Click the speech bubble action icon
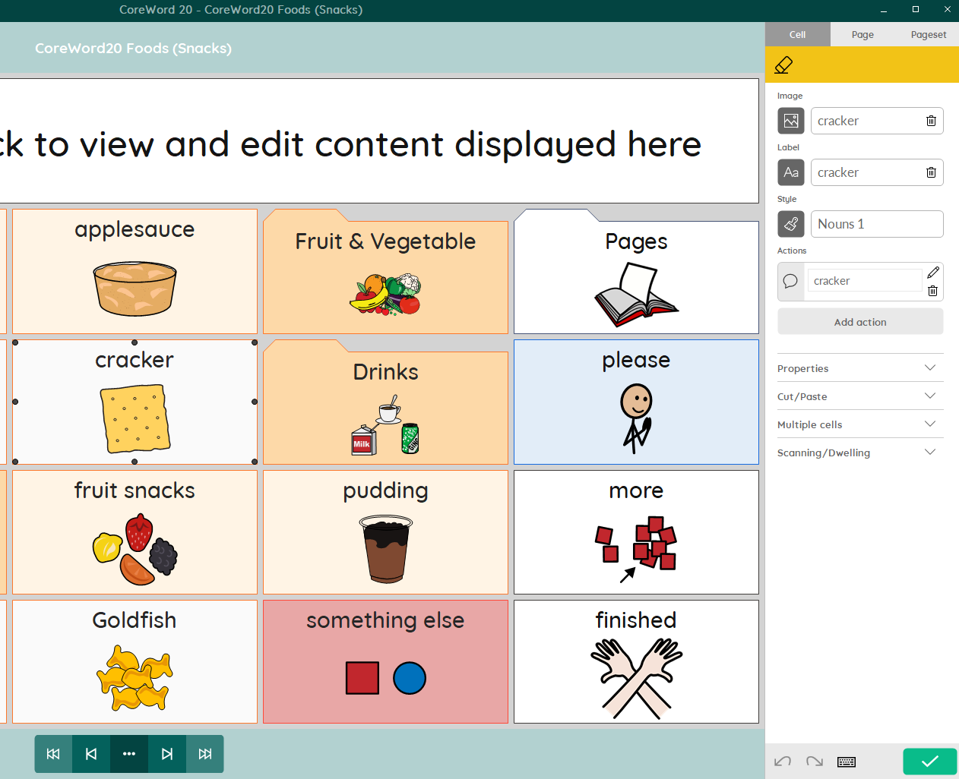Viewport: 959px width, 779px height. (x=790, y=281)
